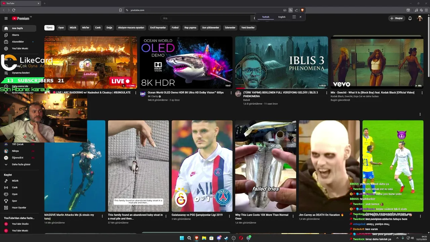Click the Brave Shields lion icon

(x=302, y=10)
